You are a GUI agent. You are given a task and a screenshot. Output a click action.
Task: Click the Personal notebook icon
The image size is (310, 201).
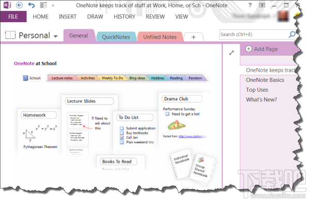(10, 35)
